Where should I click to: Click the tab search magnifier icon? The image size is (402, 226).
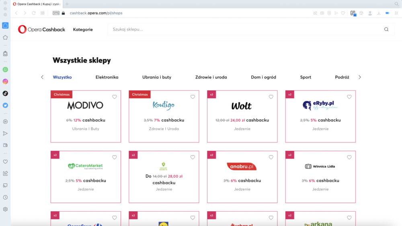(396, 4)
